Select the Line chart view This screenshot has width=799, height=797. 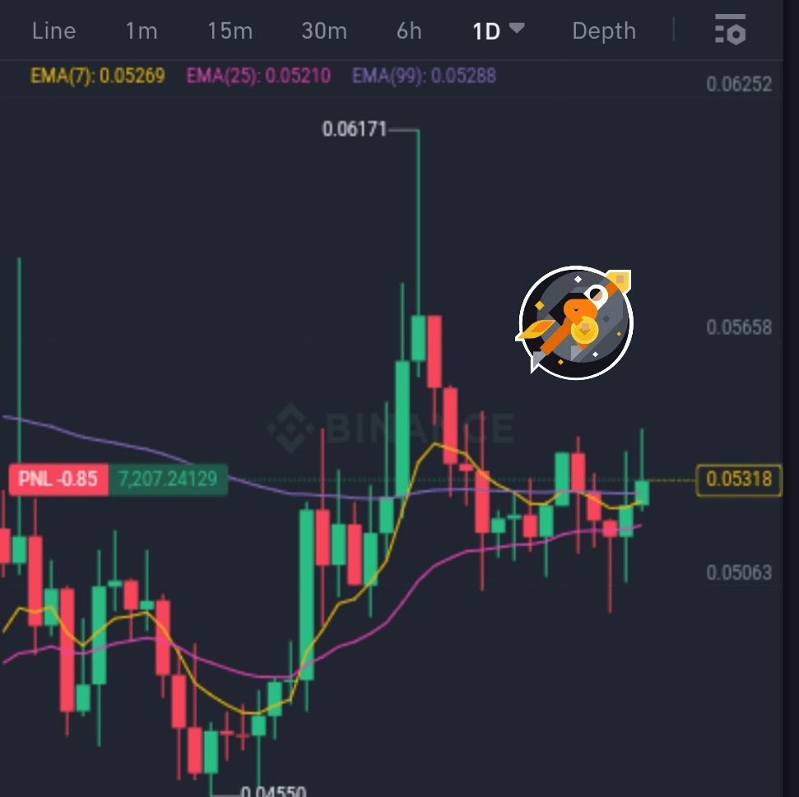(54, 31)
